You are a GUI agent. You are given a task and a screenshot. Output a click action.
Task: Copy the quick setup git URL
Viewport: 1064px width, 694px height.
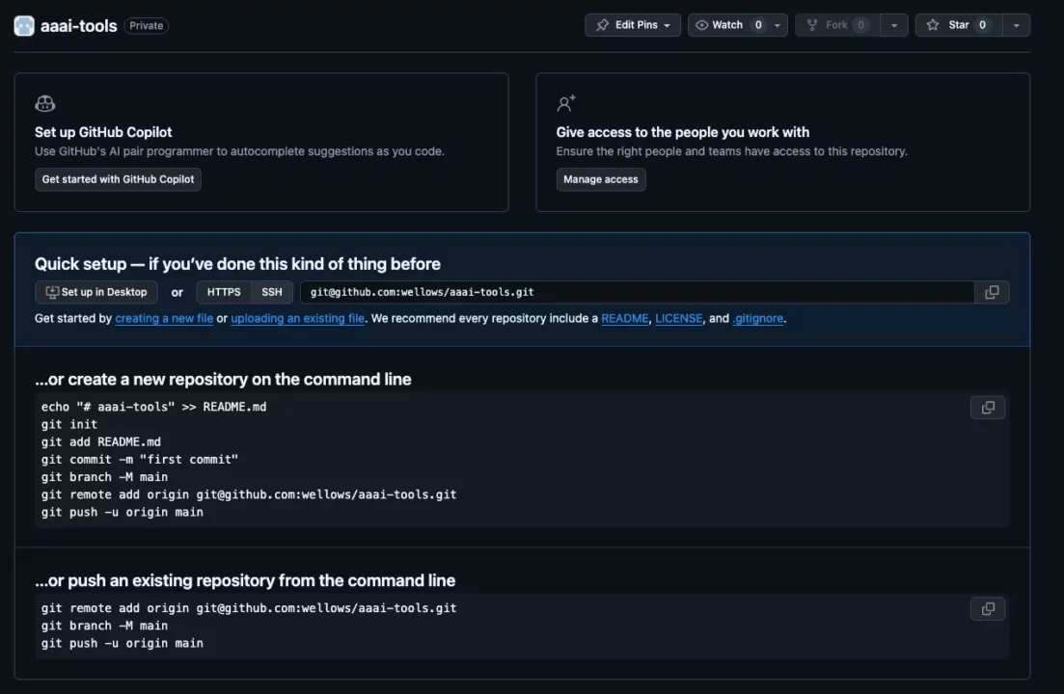[x=991, y=291]
